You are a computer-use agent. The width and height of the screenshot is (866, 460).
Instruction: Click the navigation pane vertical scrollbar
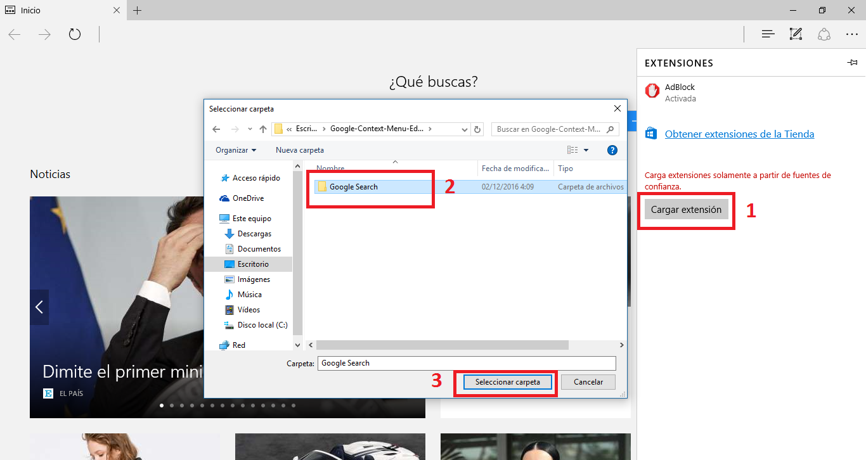tap(298, 252)
